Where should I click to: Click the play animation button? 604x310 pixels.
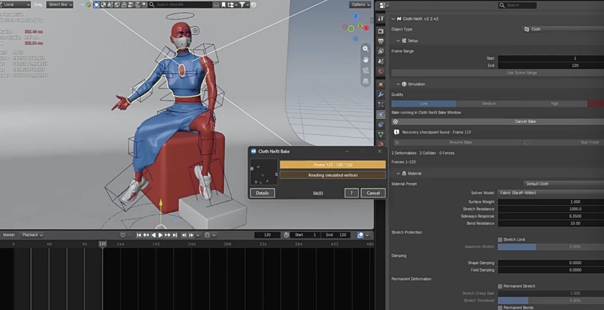coord(160,235)
